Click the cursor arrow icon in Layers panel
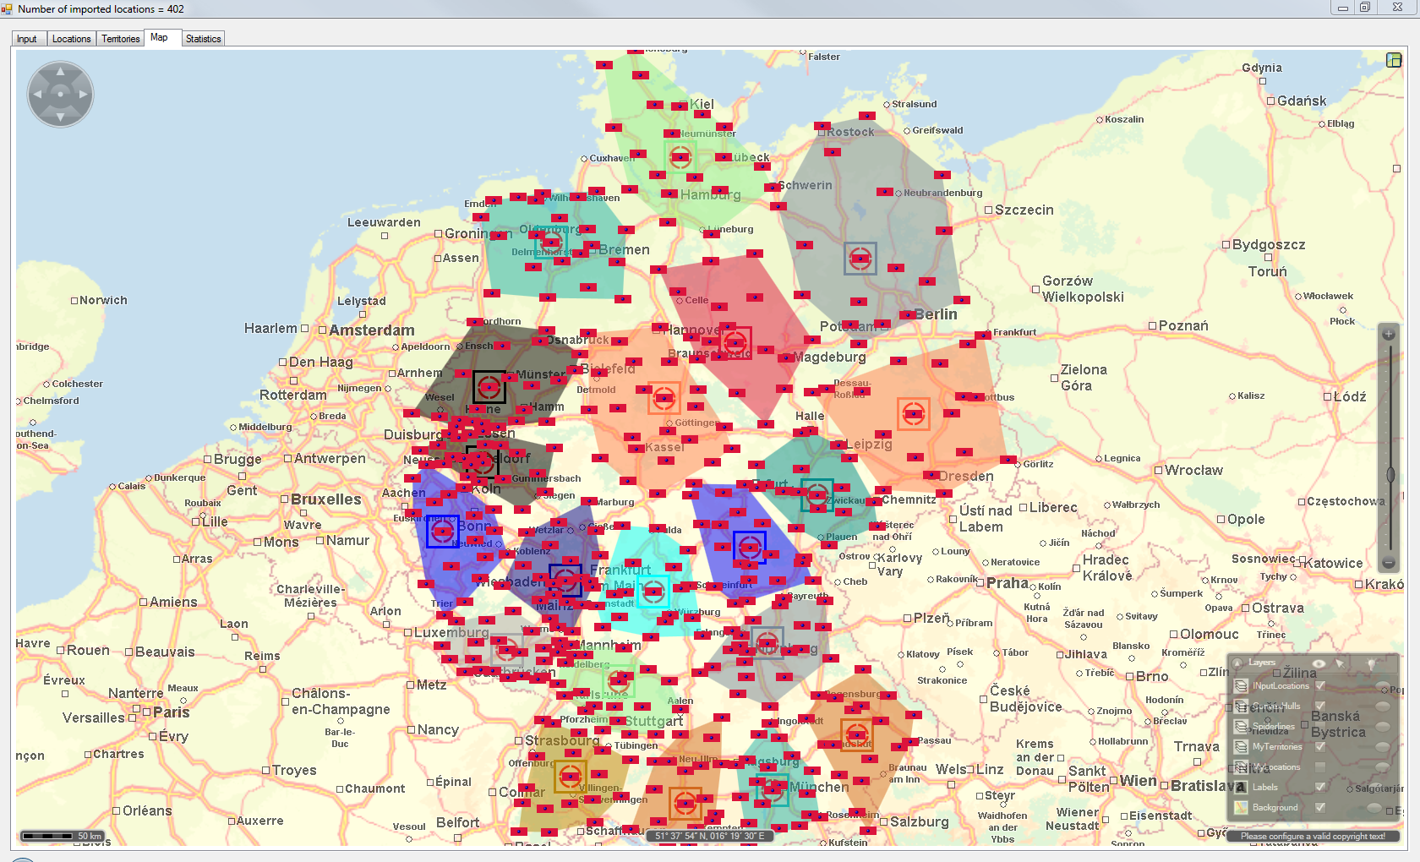 (1340, 663)
